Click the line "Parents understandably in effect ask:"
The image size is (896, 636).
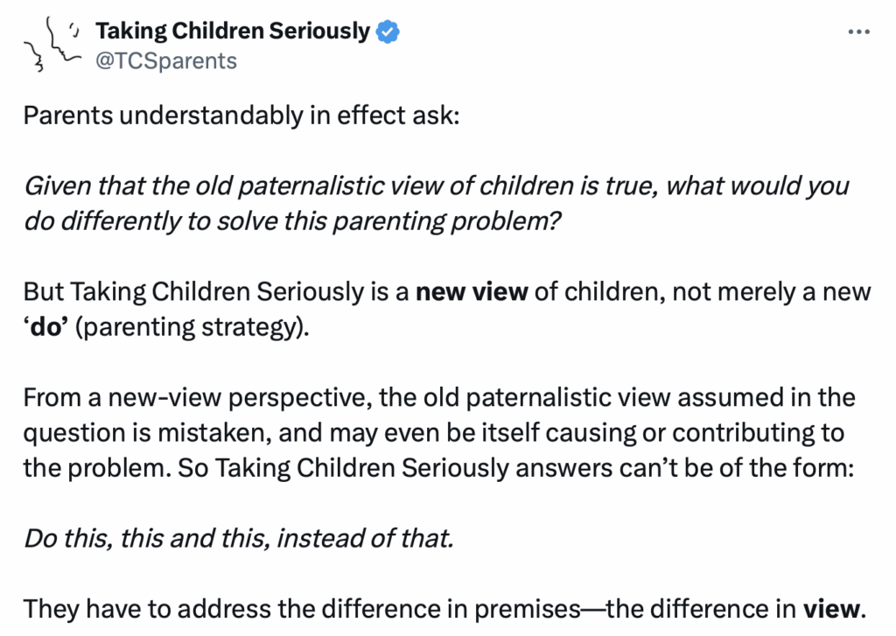click(241, 115)
